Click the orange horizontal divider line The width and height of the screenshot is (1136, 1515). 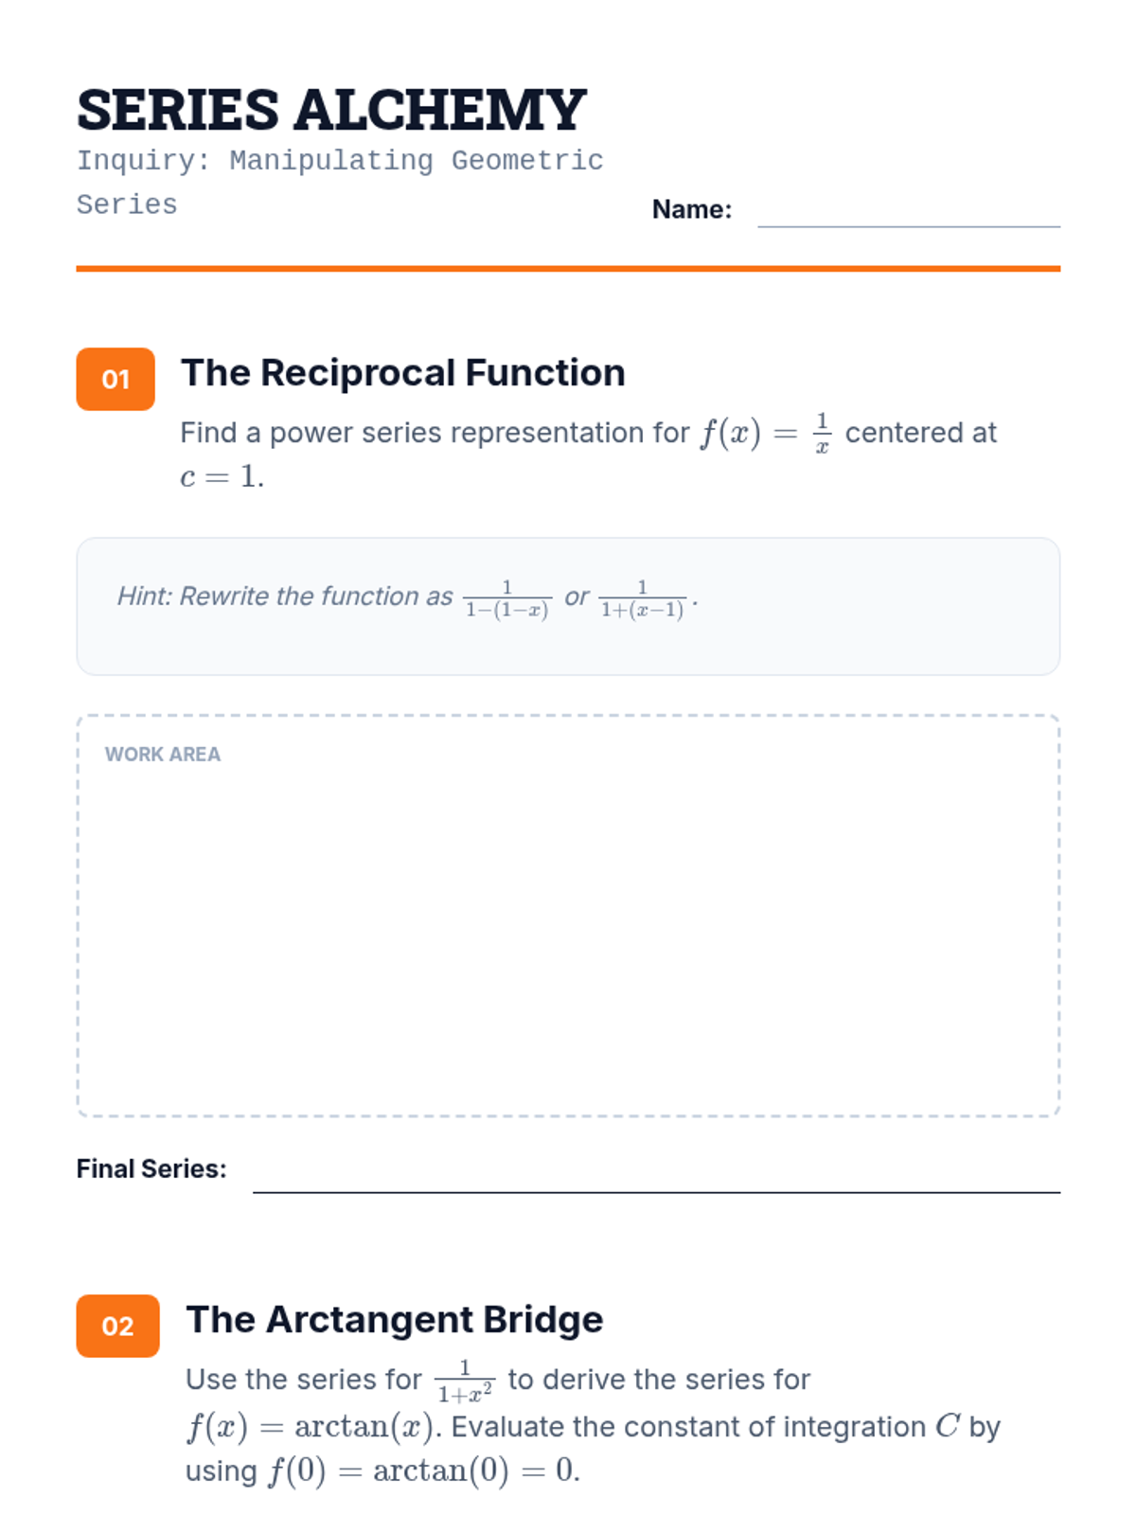click(x=568, y=269)
